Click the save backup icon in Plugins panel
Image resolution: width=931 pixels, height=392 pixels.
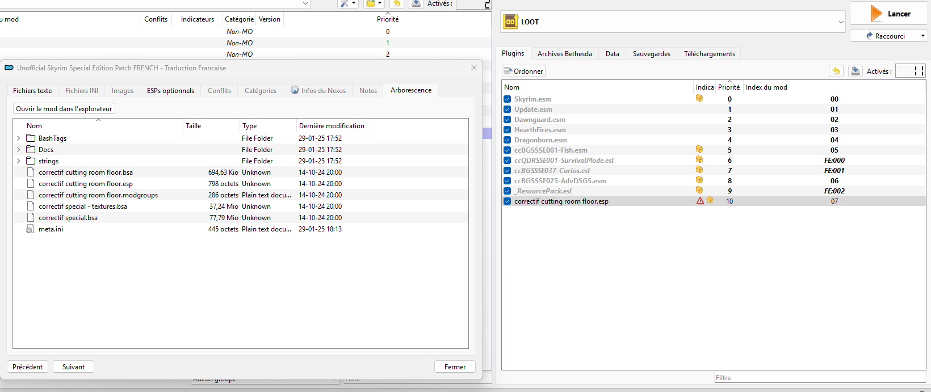click(855, 71)
